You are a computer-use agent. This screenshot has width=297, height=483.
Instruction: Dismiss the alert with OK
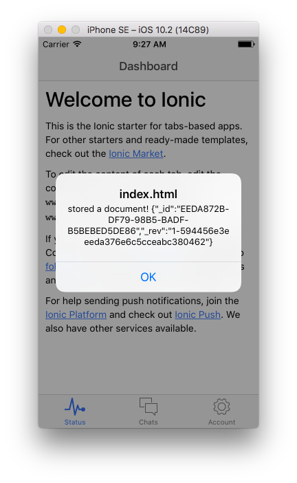click(x=148, y=277)
